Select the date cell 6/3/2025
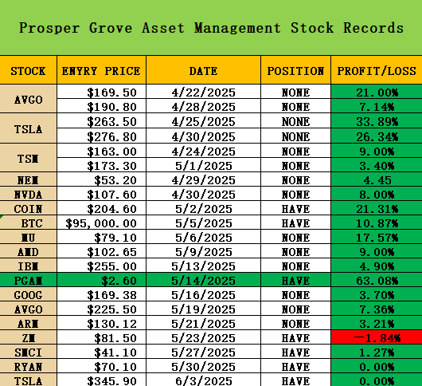 pyautogui.click(x=204, y=380)
